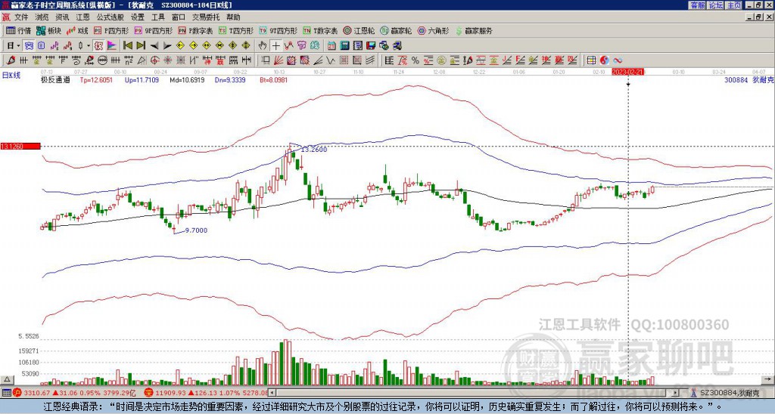
Task: Click horizontal scrollbar right arrow
Action: tap(675, 393)
